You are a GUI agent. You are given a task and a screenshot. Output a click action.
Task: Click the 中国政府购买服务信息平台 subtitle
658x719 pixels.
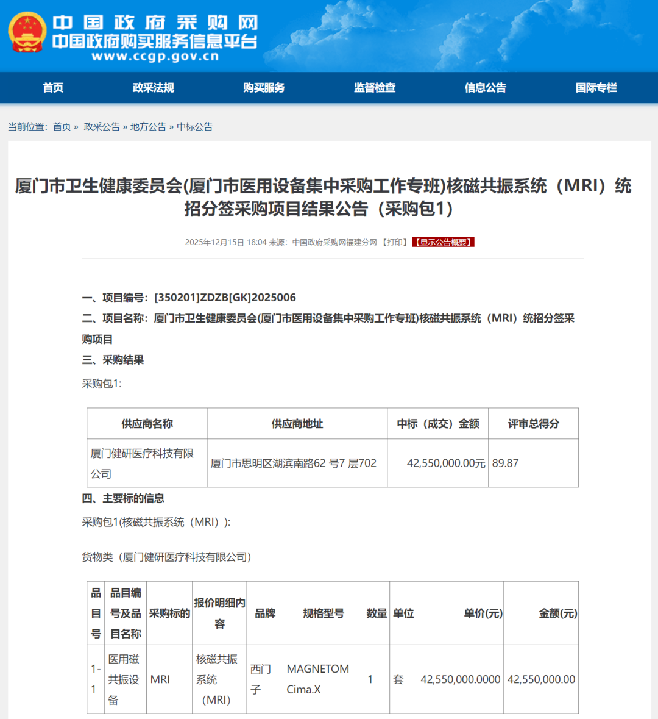point(155,41)
